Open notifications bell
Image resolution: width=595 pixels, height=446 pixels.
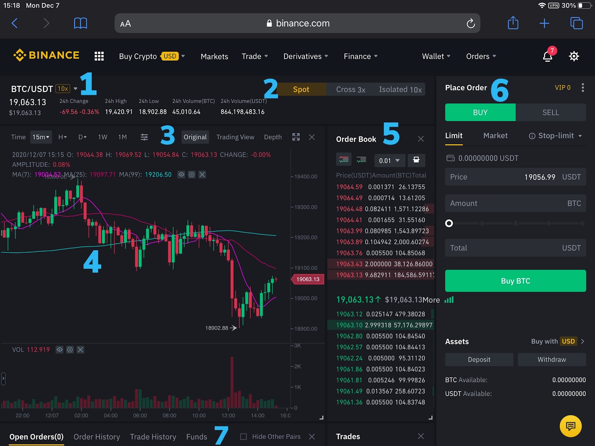coord(548,56)
